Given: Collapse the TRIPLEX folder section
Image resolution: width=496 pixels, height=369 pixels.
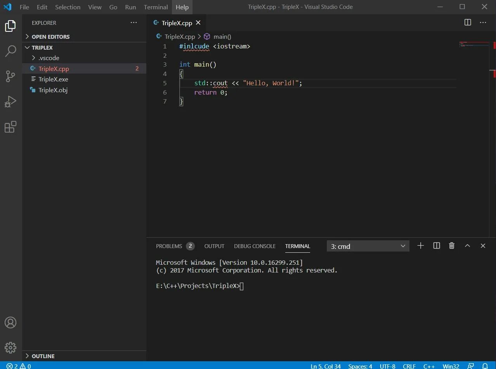Looking at the screenshot, I should (x=84, y=47).
